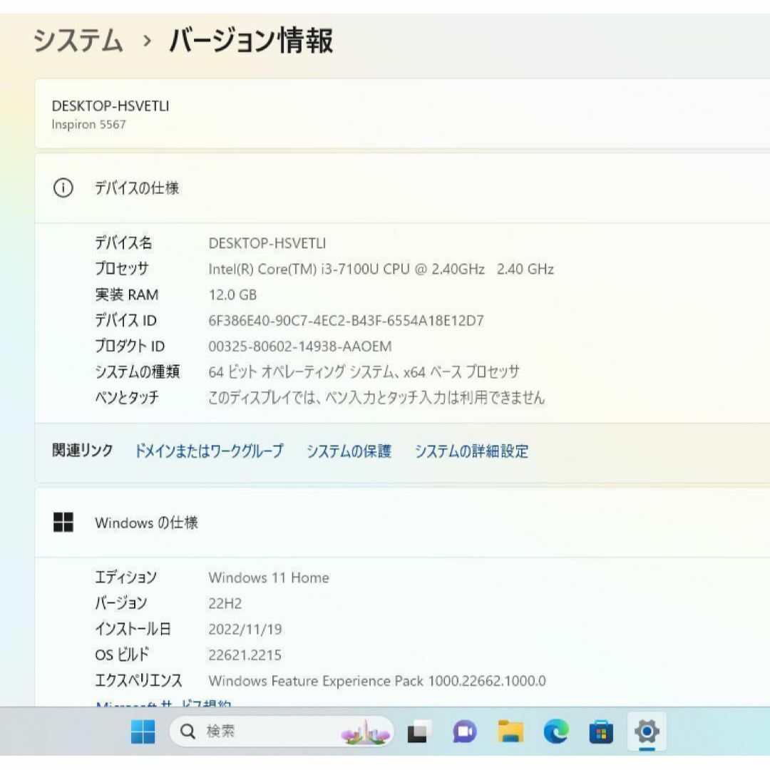
Task: Open システムの詳細設定 link
Action: (471, 451)
